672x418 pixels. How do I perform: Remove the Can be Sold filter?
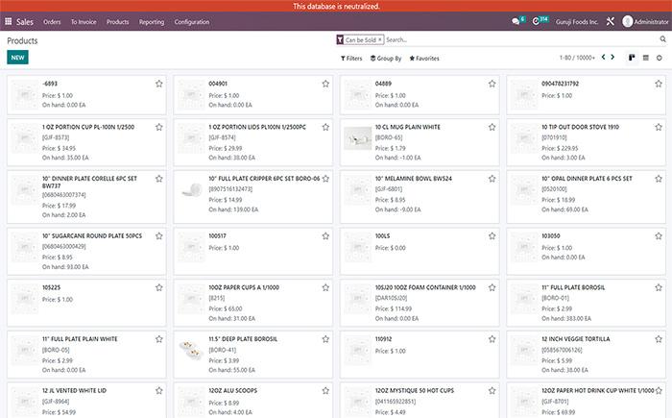[x=380, y=40]
